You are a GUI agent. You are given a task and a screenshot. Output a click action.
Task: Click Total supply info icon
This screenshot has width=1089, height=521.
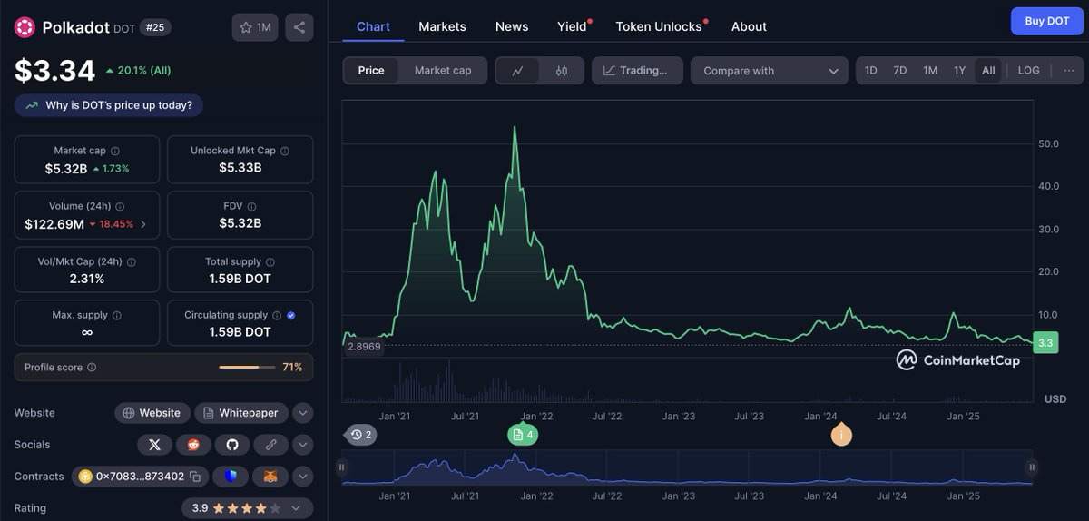click(x=270, y=261)
